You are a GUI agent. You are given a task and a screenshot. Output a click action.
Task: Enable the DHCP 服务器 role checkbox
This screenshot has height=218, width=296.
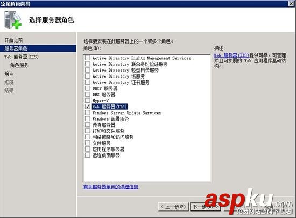point(87,88)
